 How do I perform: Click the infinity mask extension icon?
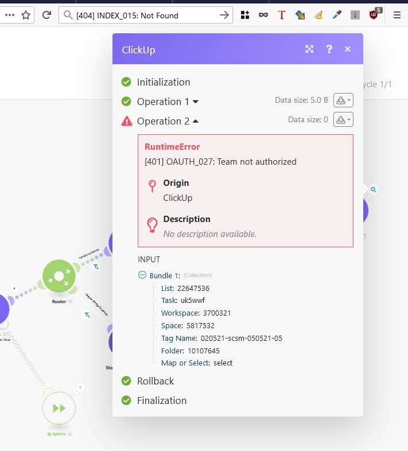[x=263, y=15]
